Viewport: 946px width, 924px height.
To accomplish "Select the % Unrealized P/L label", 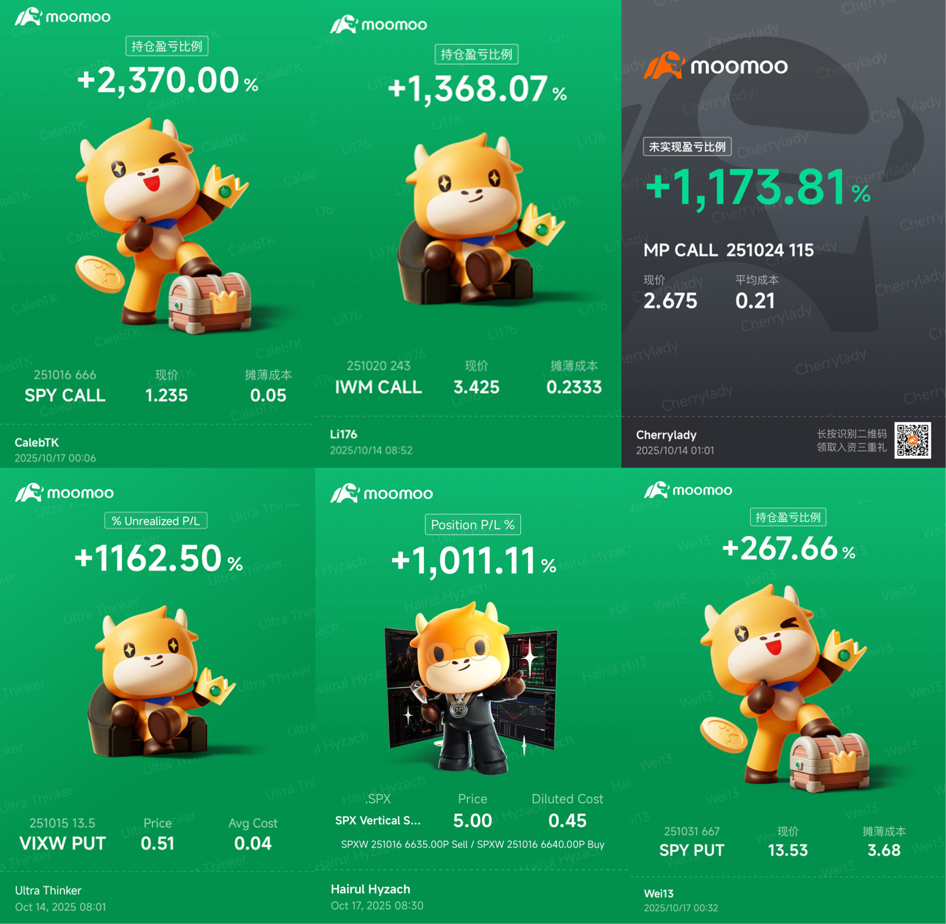I will click(156, 521).
